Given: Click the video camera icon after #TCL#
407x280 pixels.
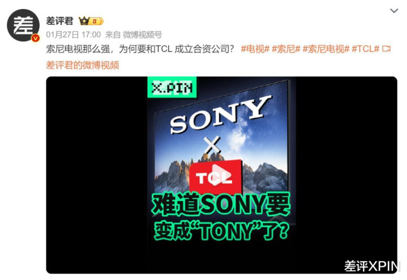Looking at the screenshot, I should pyautogui.click(x=387, y=49).
